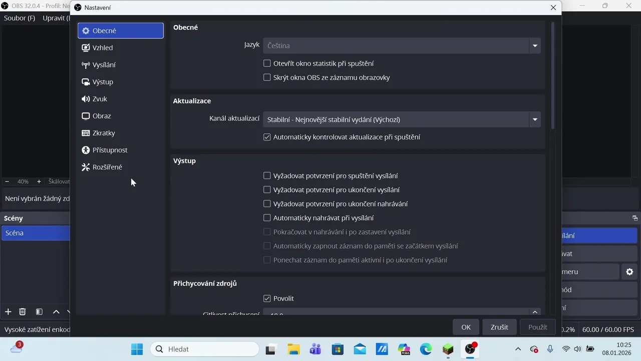Add a scene with plus icon
The width and height of the screenshot is (641, 361).
(8, 312)
